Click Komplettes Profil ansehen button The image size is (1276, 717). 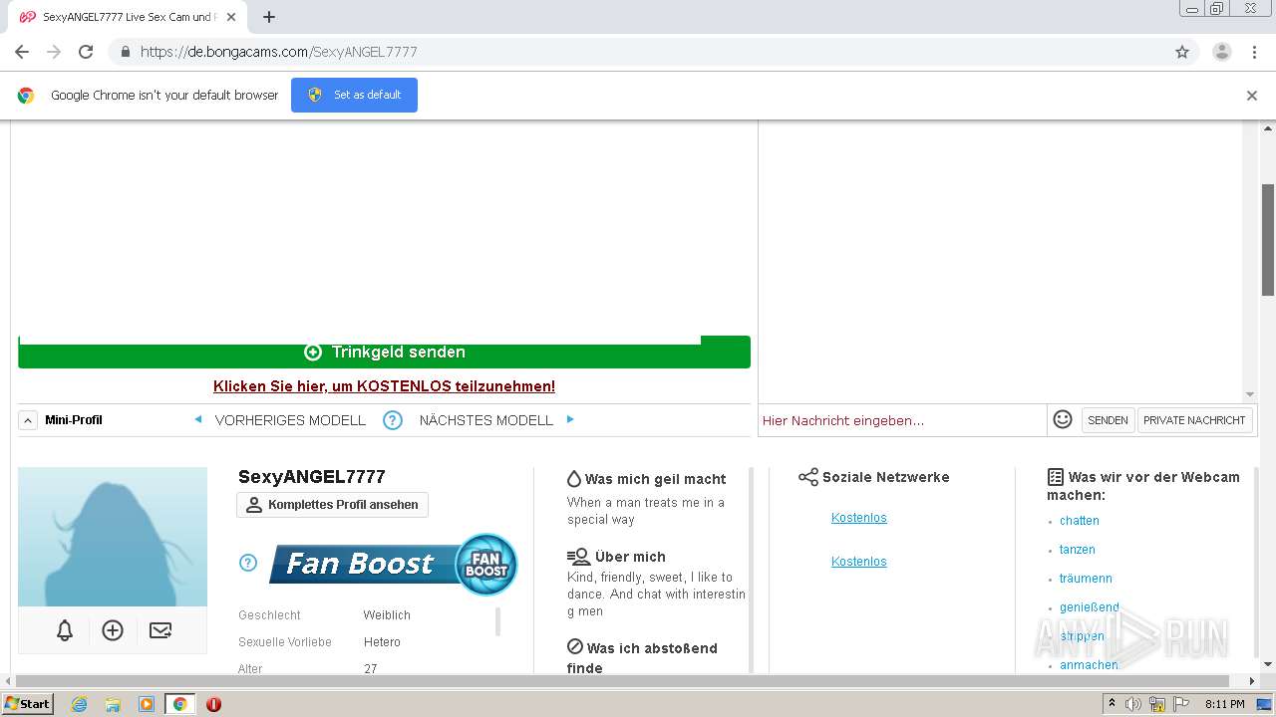pos(332,505)
